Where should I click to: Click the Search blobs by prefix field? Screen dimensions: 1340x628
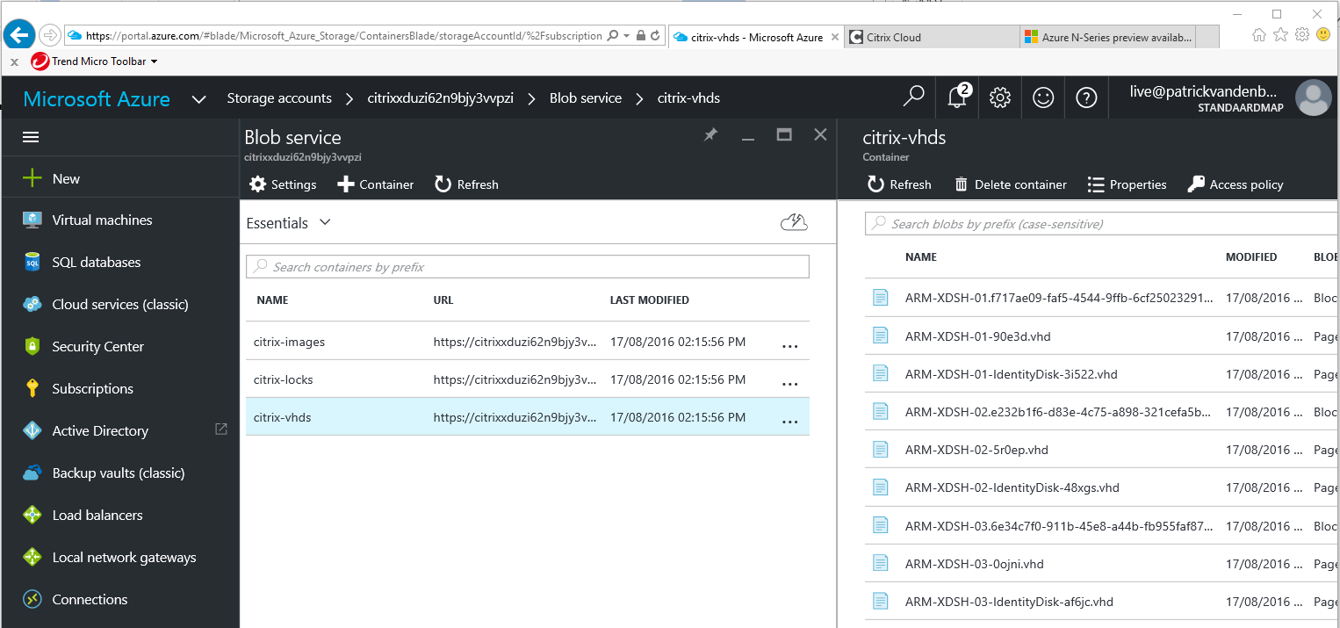tap(1102, 224)
